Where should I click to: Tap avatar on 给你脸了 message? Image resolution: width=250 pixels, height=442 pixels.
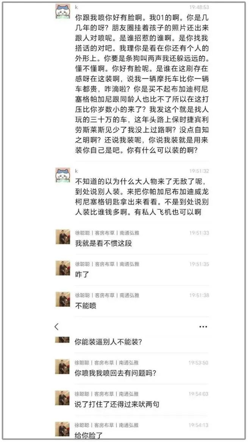click(62, 429)
